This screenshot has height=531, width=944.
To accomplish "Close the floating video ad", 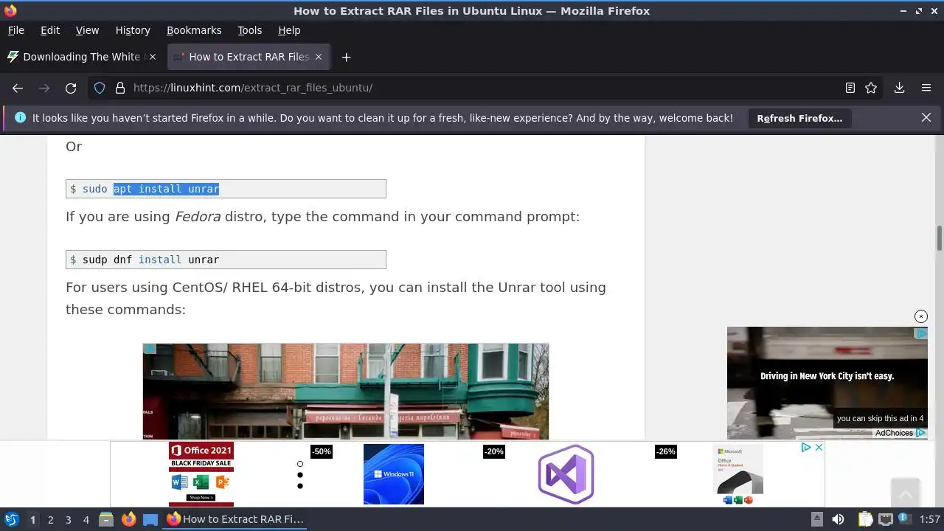I will (921, 316).
